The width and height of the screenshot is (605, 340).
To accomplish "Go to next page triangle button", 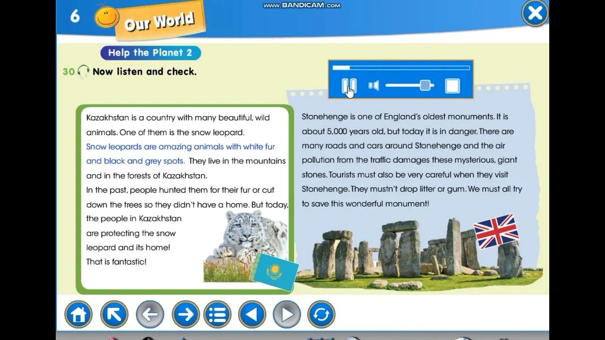I will coord(287,314).
